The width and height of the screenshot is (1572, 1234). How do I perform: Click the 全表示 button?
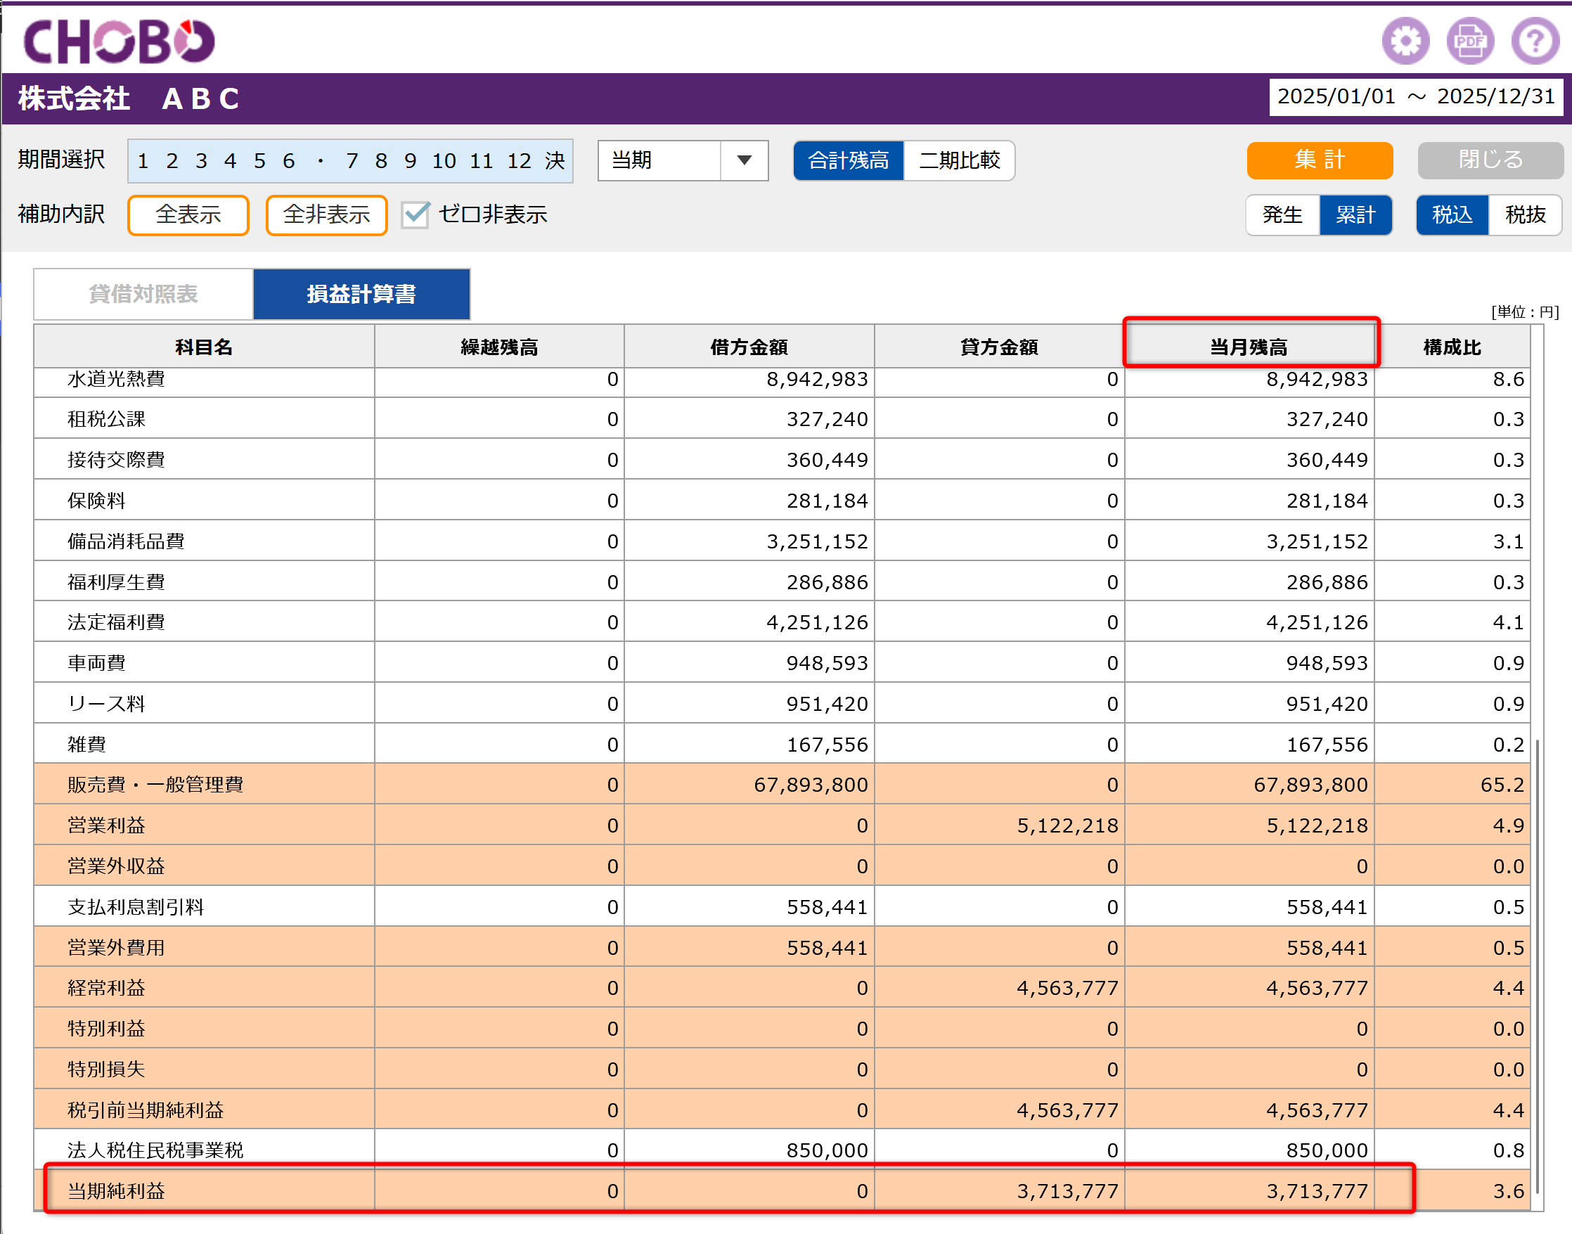tap(188, 214)
